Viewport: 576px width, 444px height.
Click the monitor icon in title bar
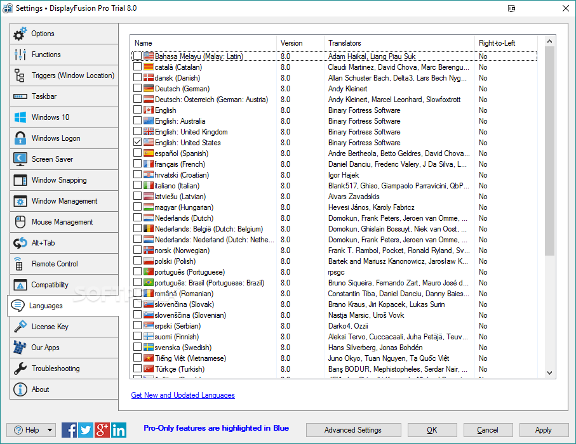pyautogui.click(x=511, y=8)
